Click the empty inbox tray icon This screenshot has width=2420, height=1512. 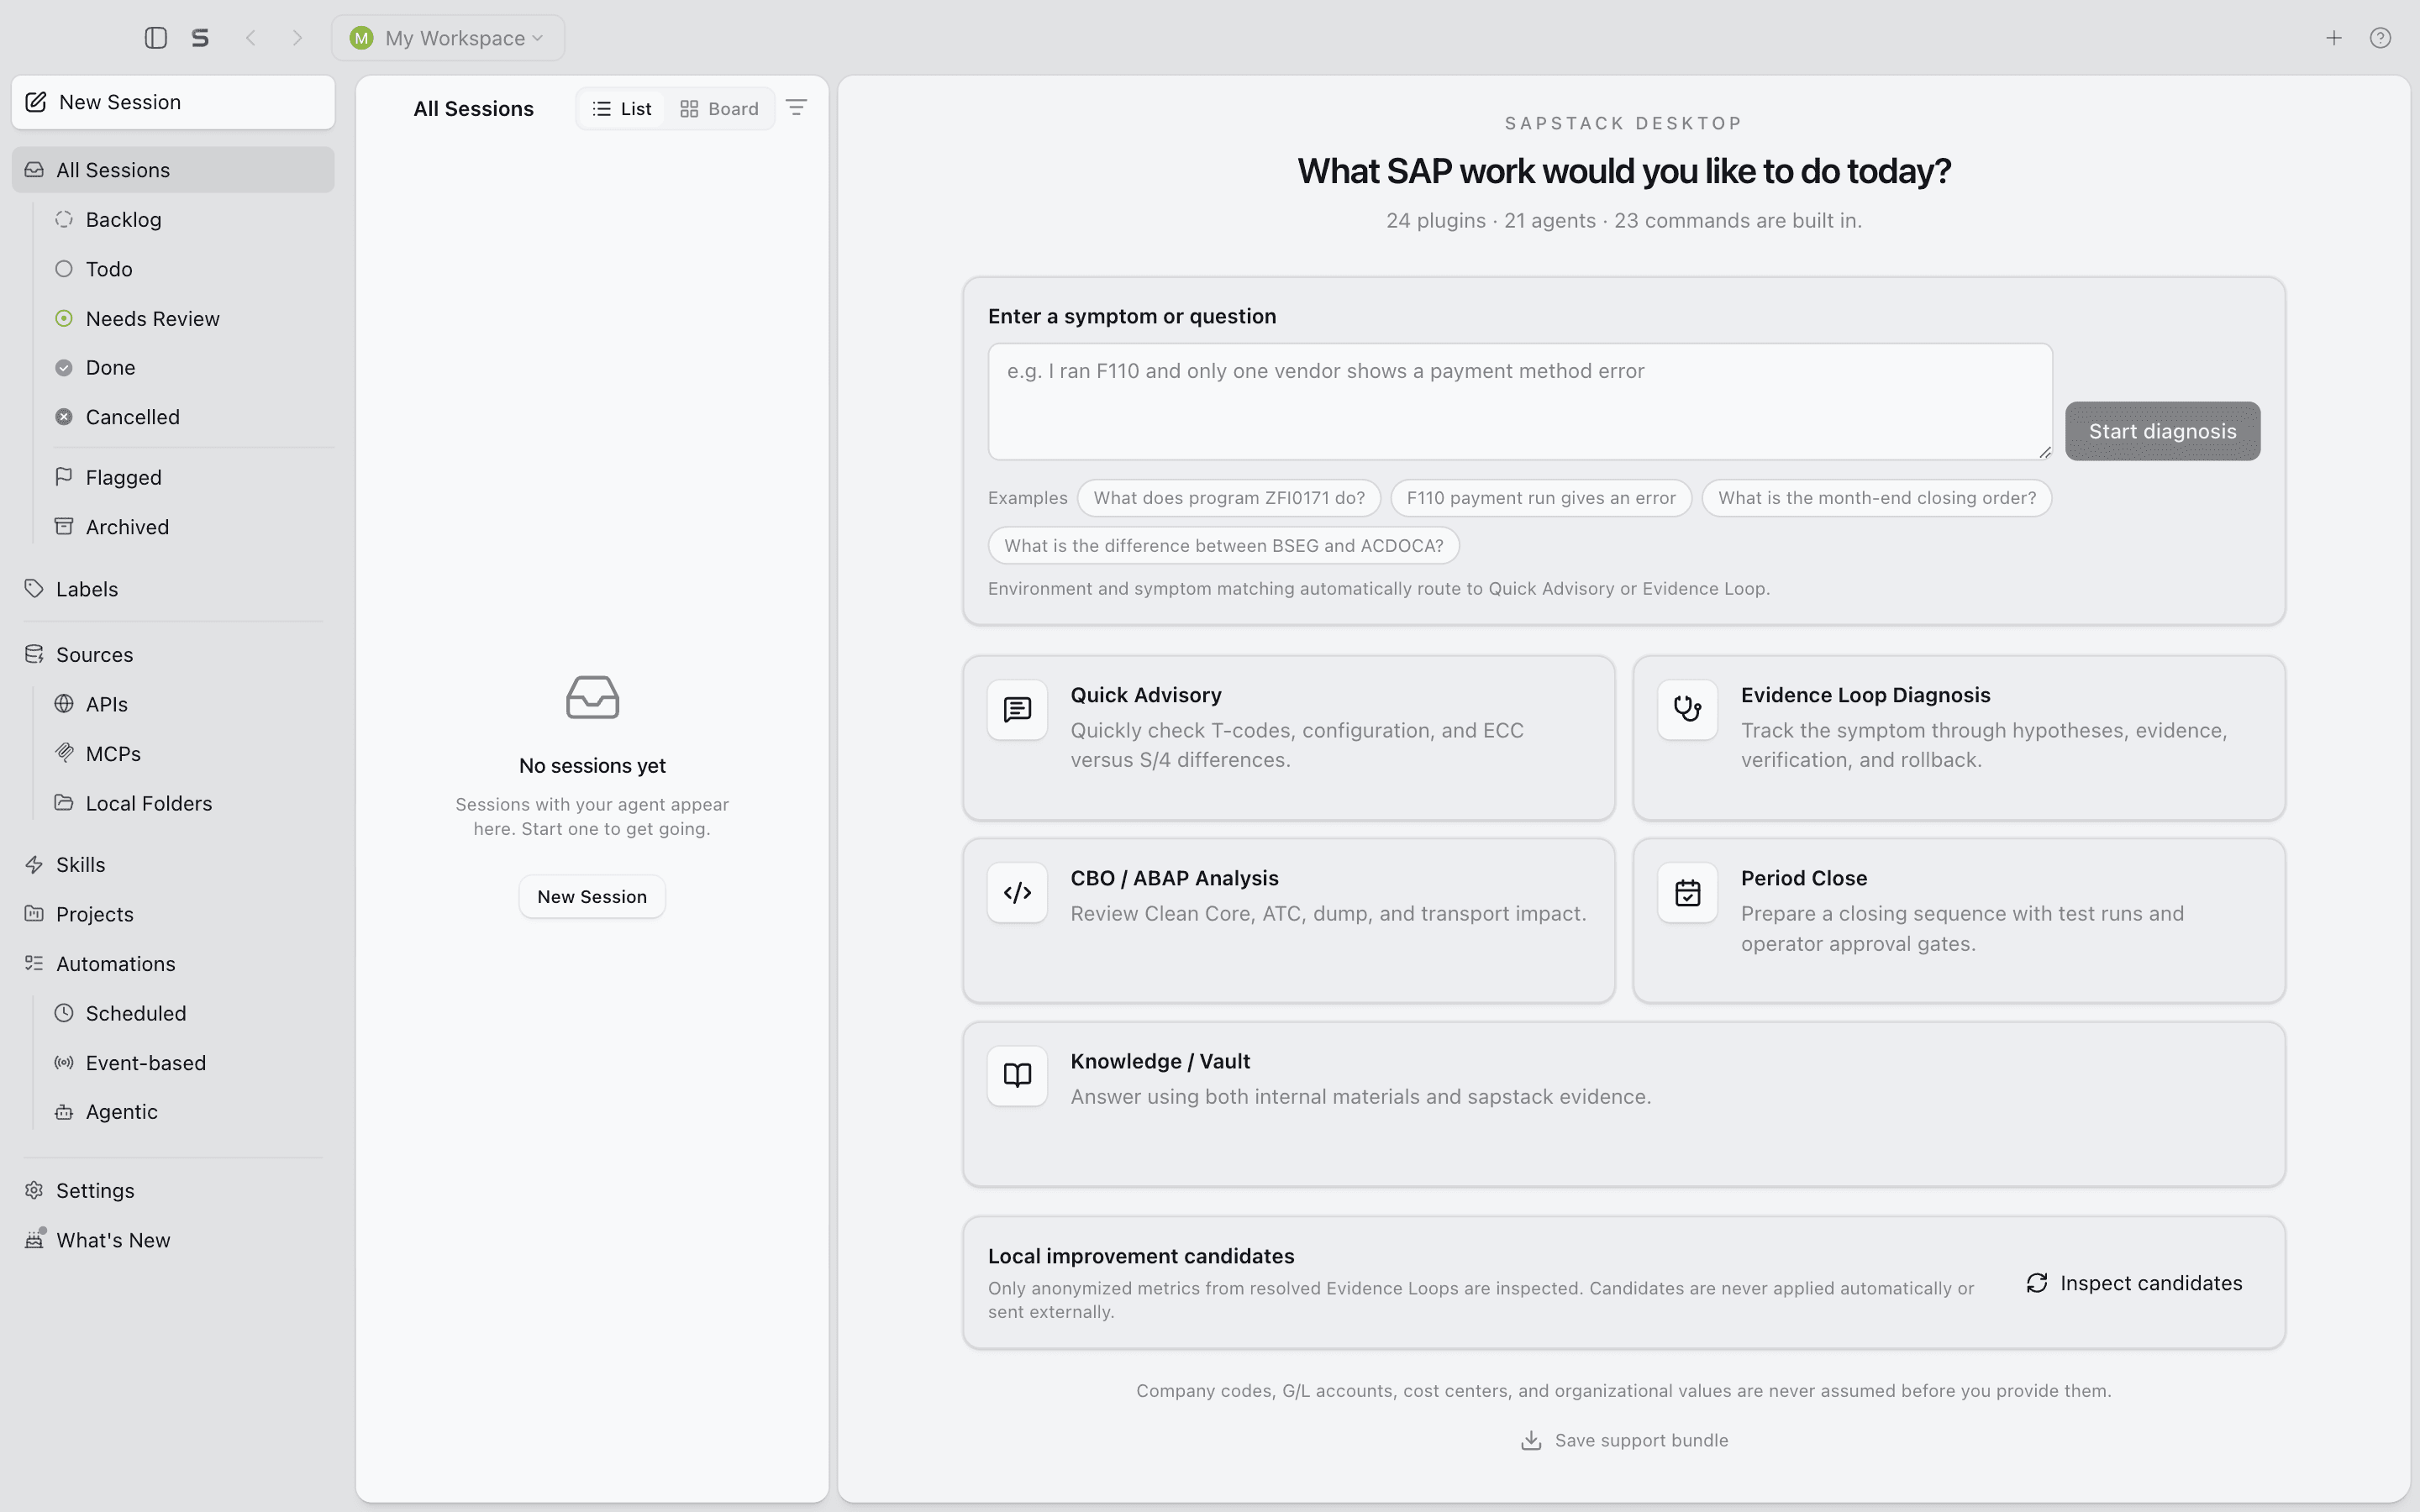coord(592,697)
